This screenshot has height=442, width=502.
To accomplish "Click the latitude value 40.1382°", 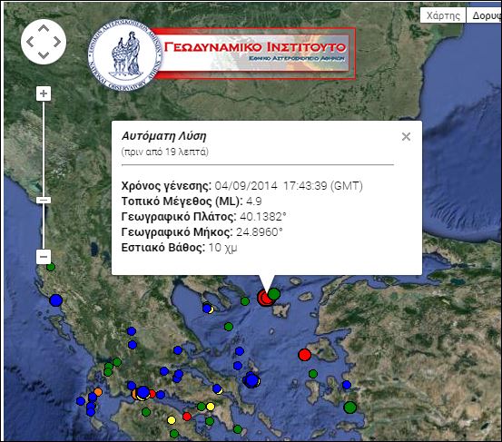I will [263, 217].
